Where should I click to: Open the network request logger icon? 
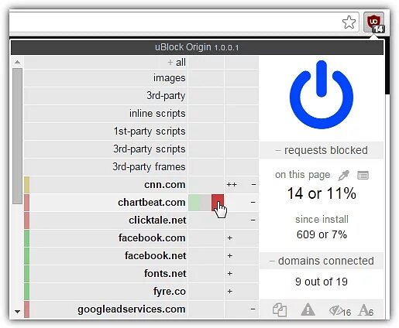click(x=363, y=176)
